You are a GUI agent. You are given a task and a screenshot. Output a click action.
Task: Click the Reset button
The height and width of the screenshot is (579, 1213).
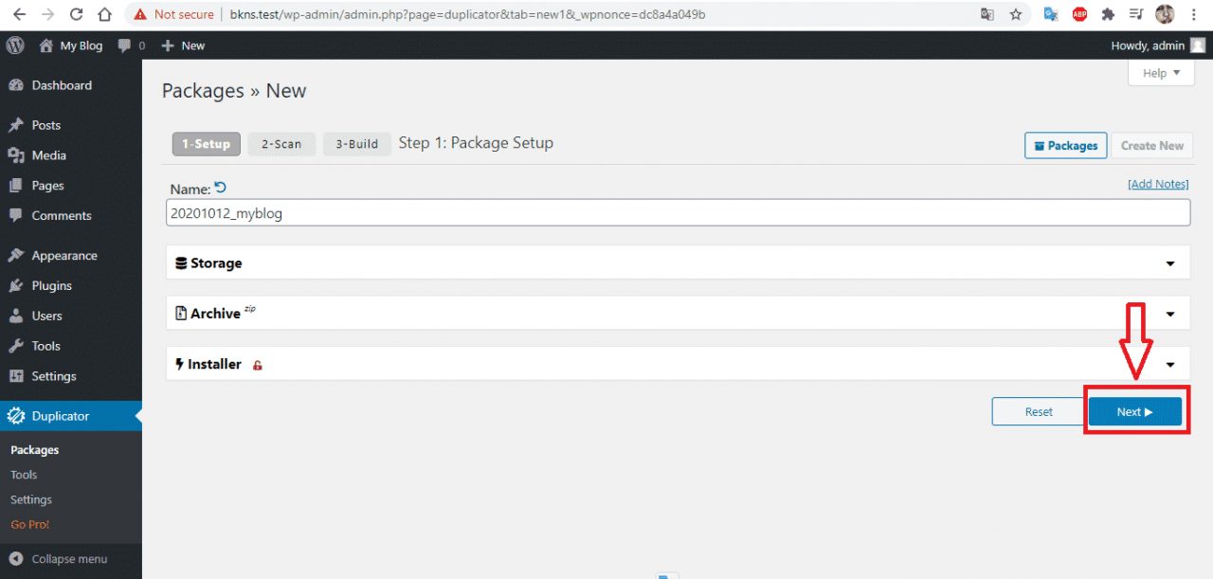(x=1039, y=411)
